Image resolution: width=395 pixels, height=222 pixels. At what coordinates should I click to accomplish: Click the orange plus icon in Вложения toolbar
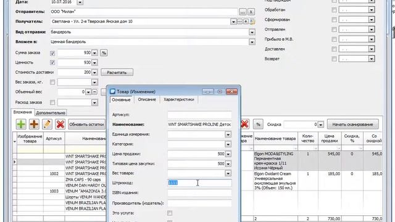click(34, 125)
